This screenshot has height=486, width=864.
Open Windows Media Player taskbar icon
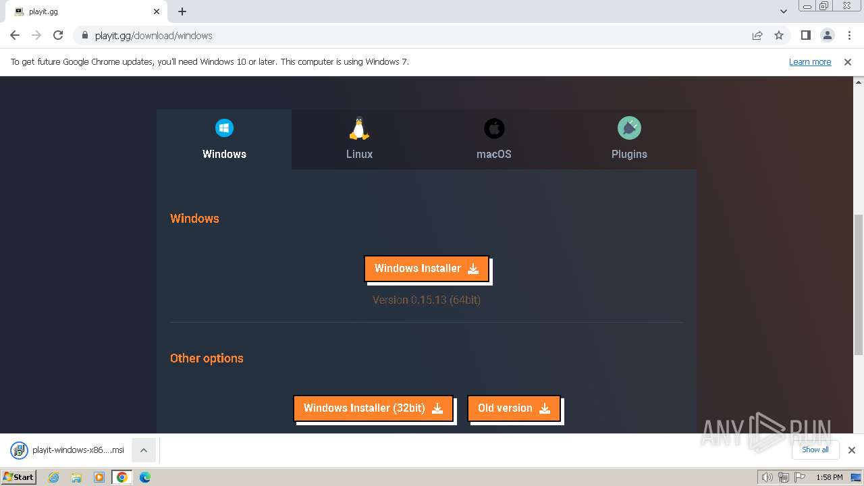point(99,477)
